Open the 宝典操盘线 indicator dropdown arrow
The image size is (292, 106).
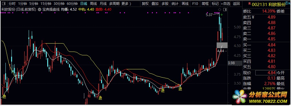pyautogui.click(x=40, y=9)
